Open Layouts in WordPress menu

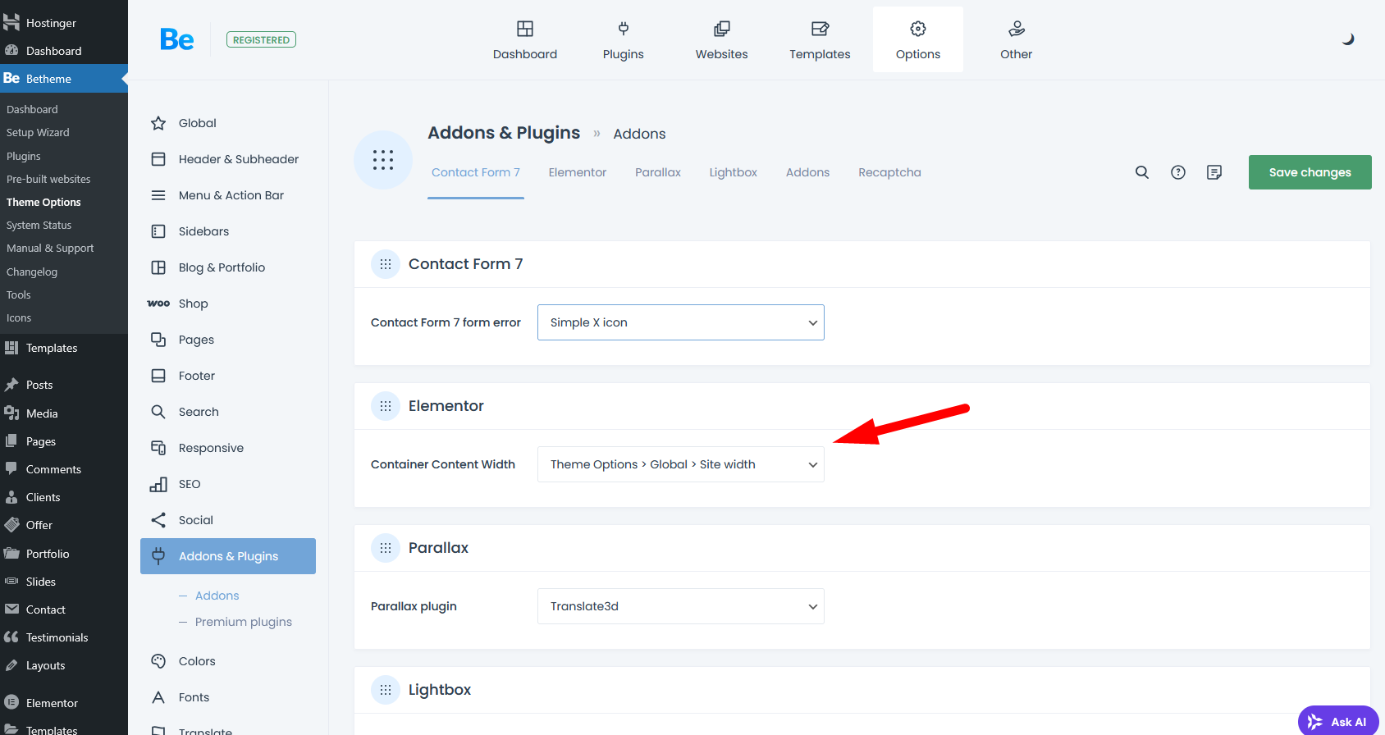coord(64,665)
